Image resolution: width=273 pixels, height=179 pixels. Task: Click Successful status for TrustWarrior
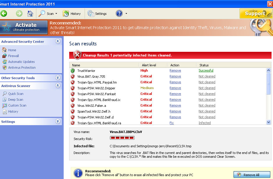pos(206,70)
